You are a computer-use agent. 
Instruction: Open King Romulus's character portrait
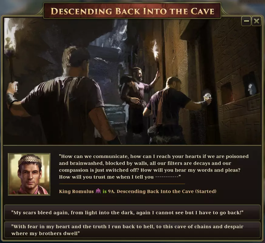29,174
